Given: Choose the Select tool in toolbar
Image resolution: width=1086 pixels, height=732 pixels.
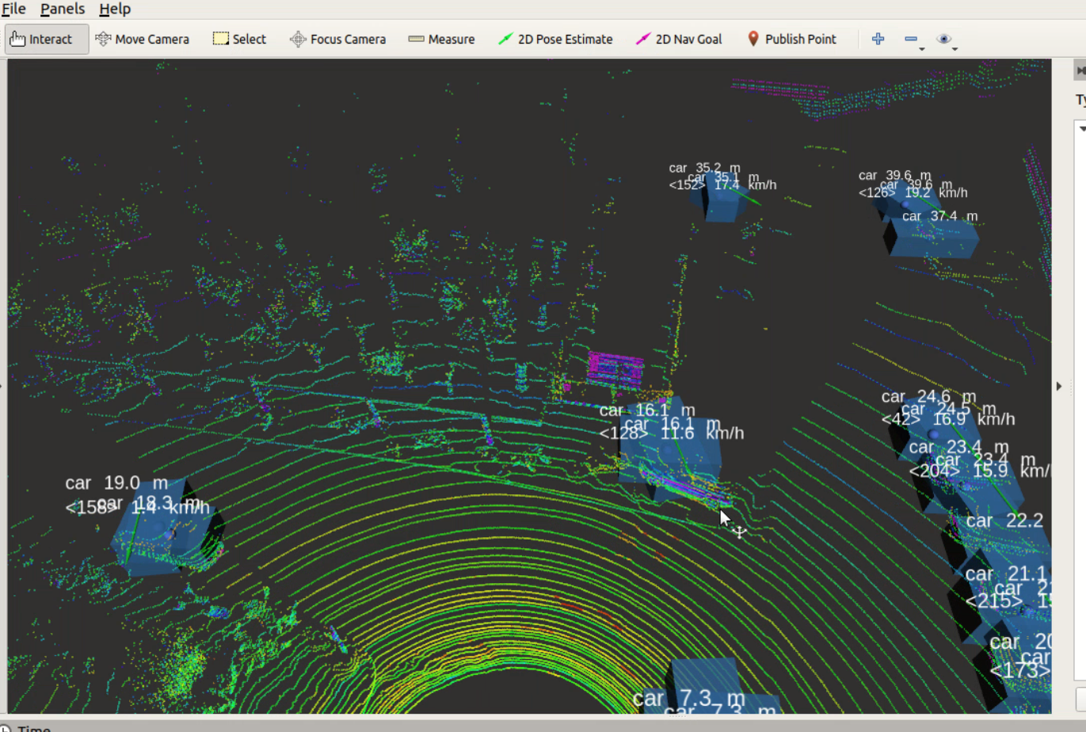Looking at the screenshot, I should pyautogui.click(x=239, y=39).
